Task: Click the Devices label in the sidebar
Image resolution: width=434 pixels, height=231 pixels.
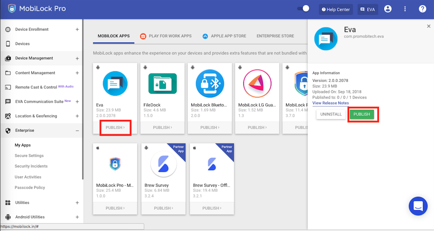Action: (x=22, y=44)
